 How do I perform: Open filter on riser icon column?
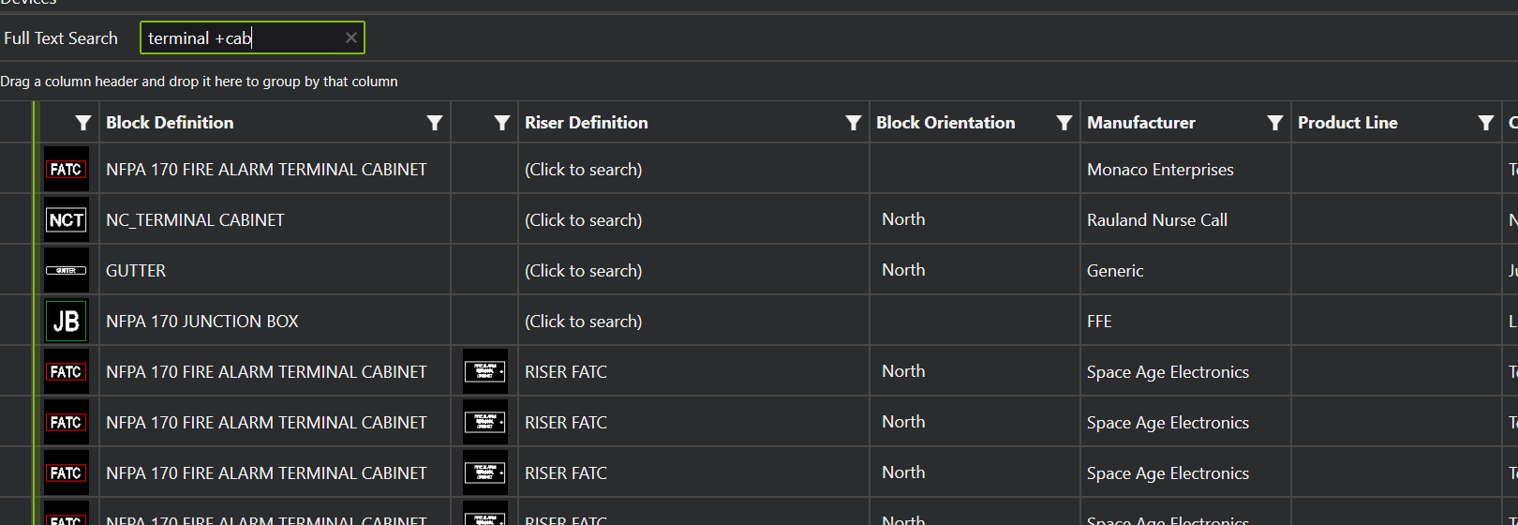click(502, 123)
